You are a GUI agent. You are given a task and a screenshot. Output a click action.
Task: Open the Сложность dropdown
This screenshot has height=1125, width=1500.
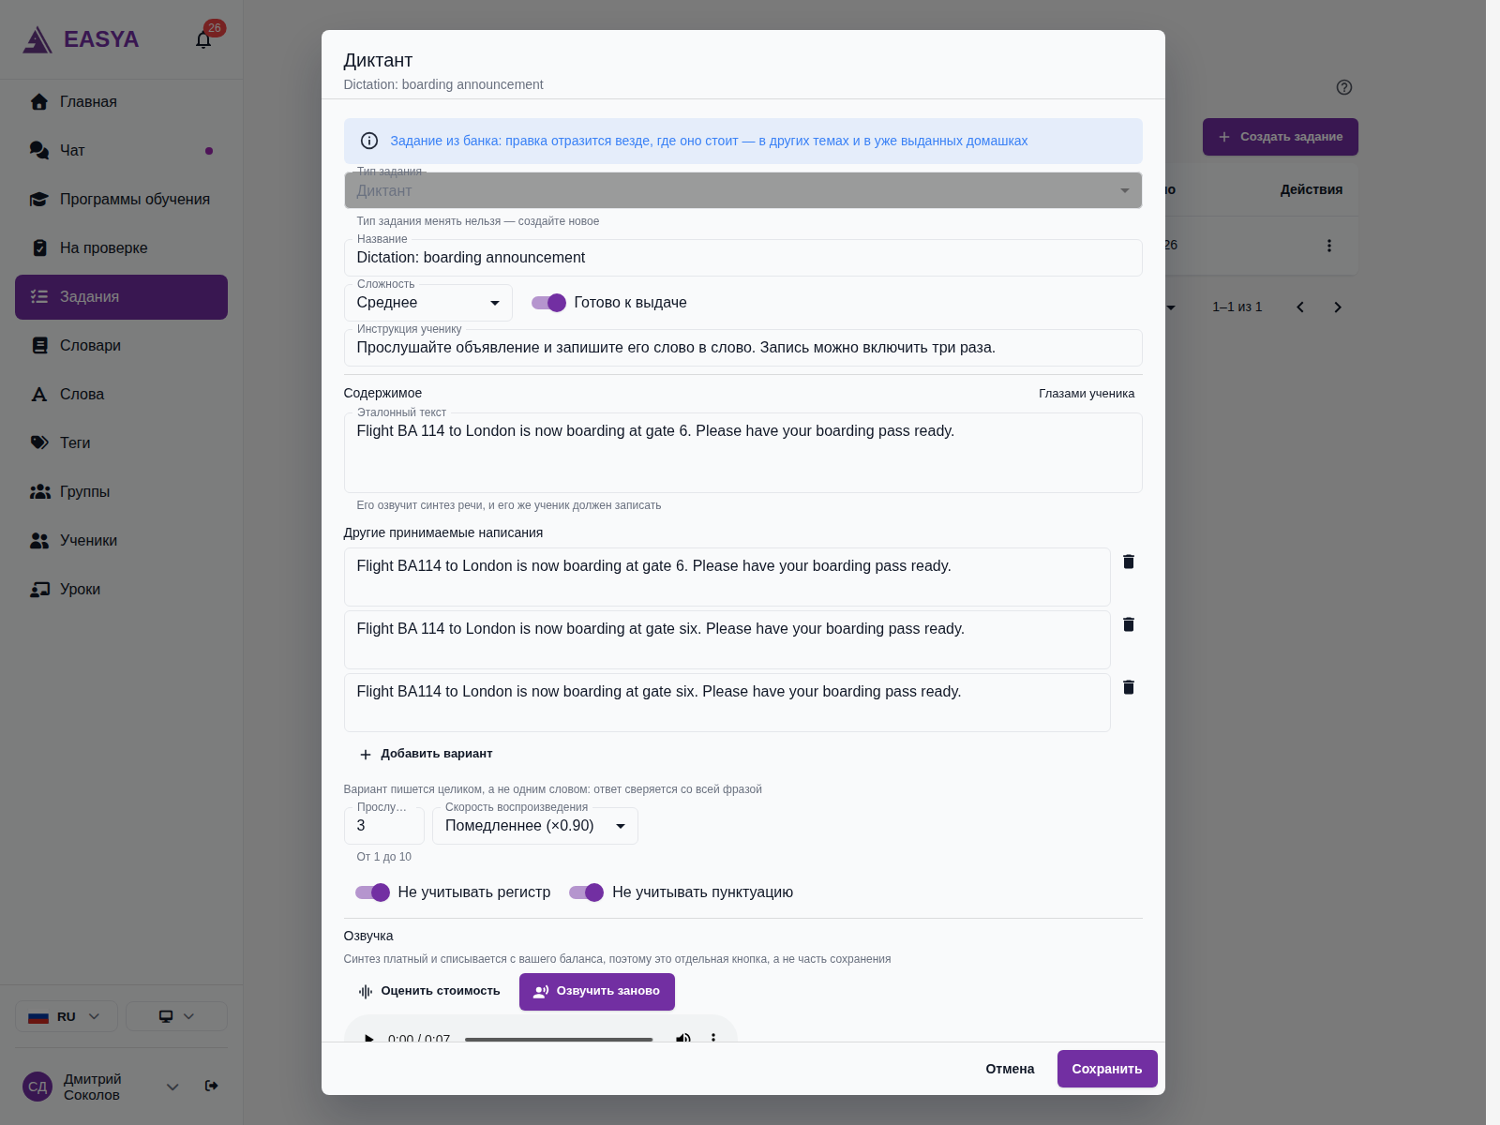(x=428, y=303)
